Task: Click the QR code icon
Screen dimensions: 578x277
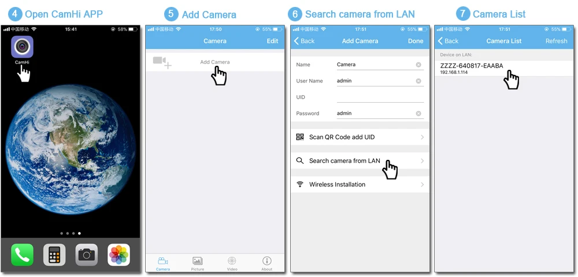Action: coord(300,137)
